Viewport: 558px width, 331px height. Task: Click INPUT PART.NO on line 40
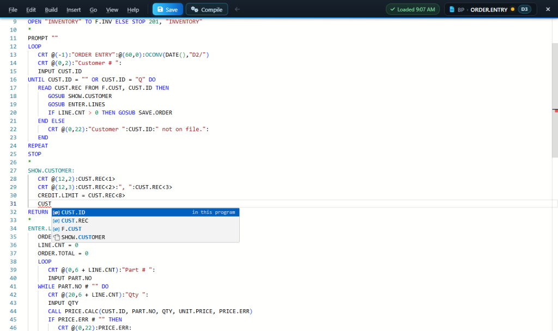tap(70, 278)
